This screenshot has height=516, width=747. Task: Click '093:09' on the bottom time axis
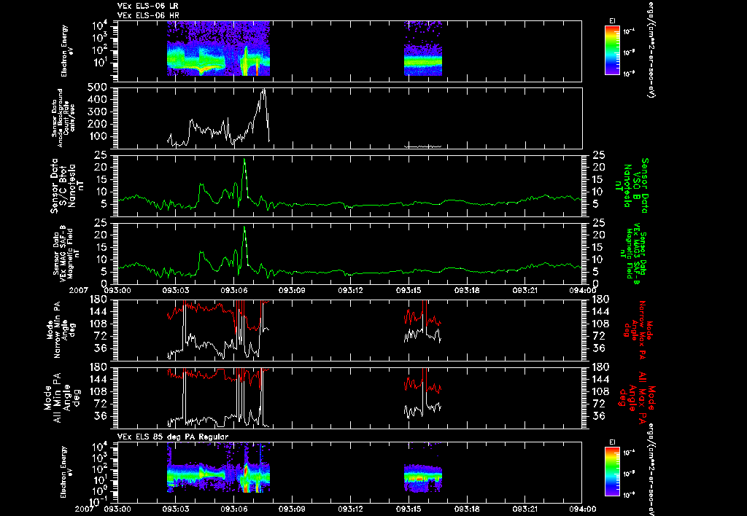[292, 509]
